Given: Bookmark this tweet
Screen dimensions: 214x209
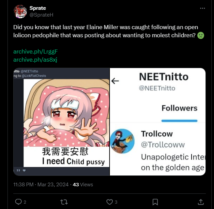Looking at the screenshot, I should 155,202.
